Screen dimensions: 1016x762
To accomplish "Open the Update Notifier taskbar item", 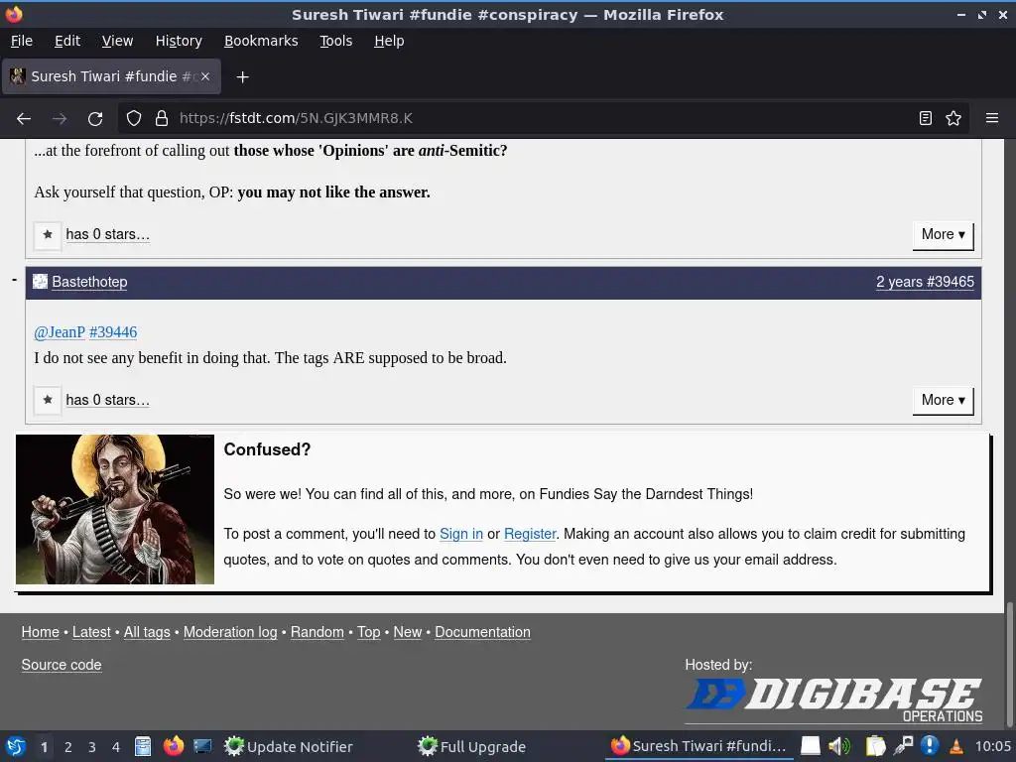I will tap(289, 746).
